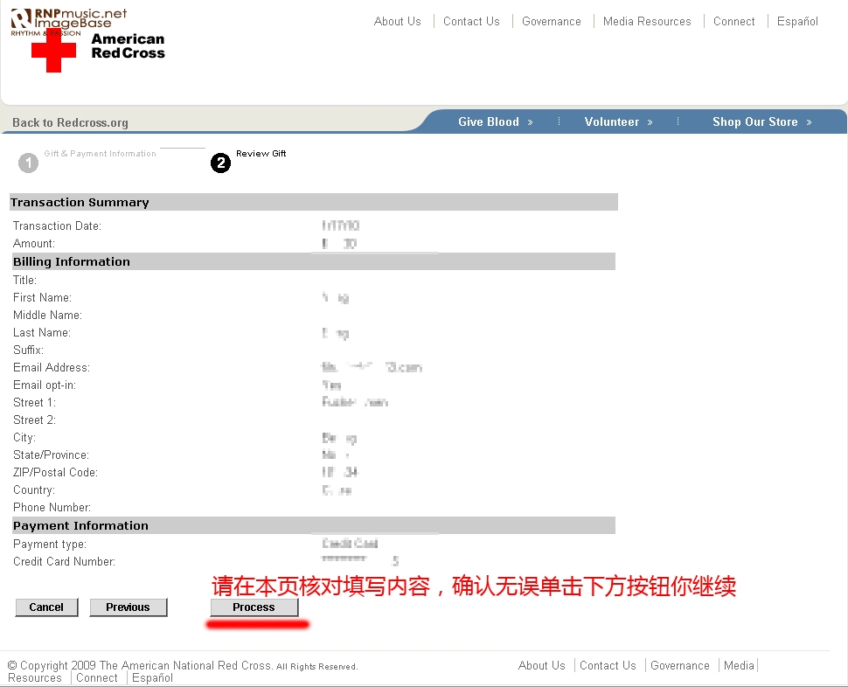Image resolution: width=848 pixels, height=687 pixels.
Task: Click footer Contact Us link
Action: pyautogui.click(x=608, y=665)
